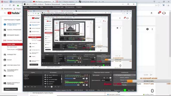Move scene down with arrow icon

pyautogui.click(x=35, y=87)
